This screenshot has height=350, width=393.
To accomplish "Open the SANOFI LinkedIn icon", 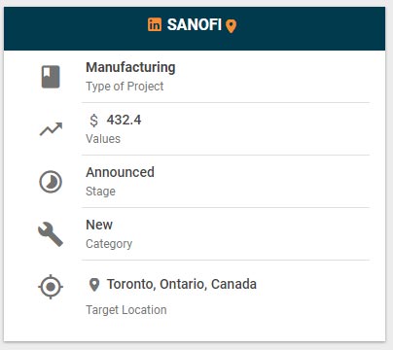I will coord(155,24).
